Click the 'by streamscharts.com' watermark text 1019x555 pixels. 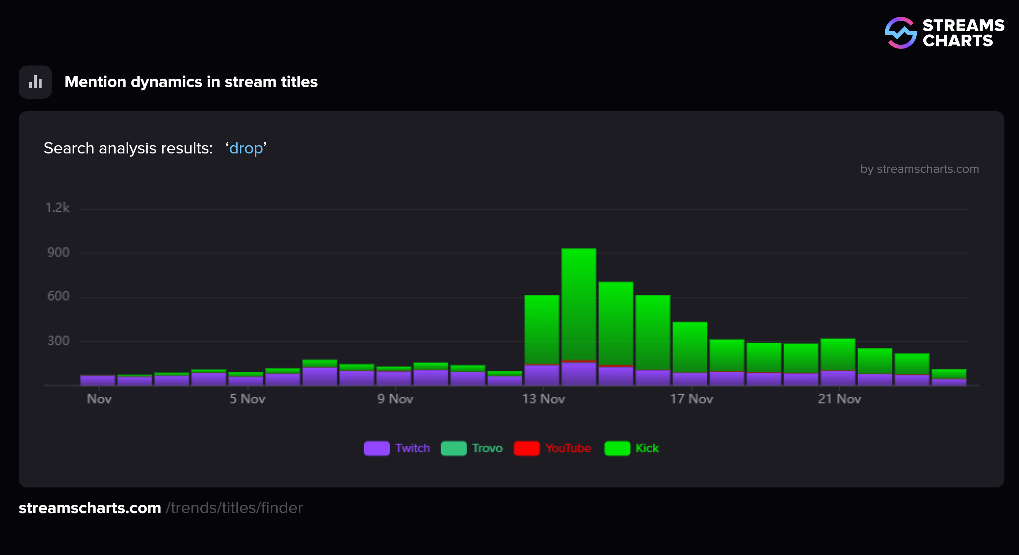point(918,169)
